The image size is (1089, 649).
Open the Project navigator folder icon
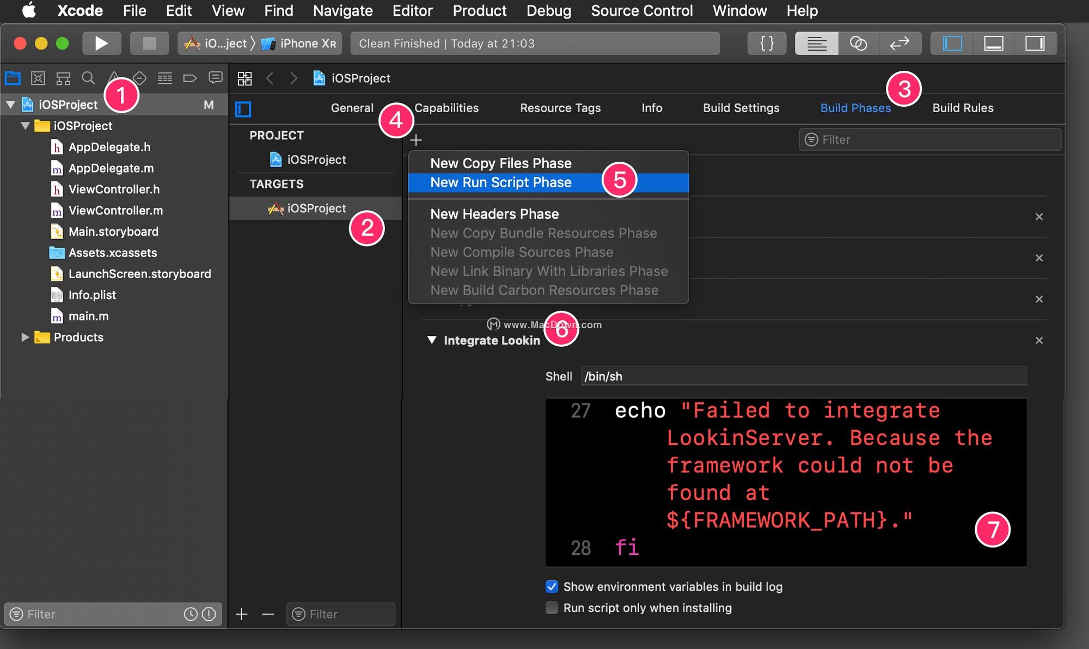click(13, 78)
